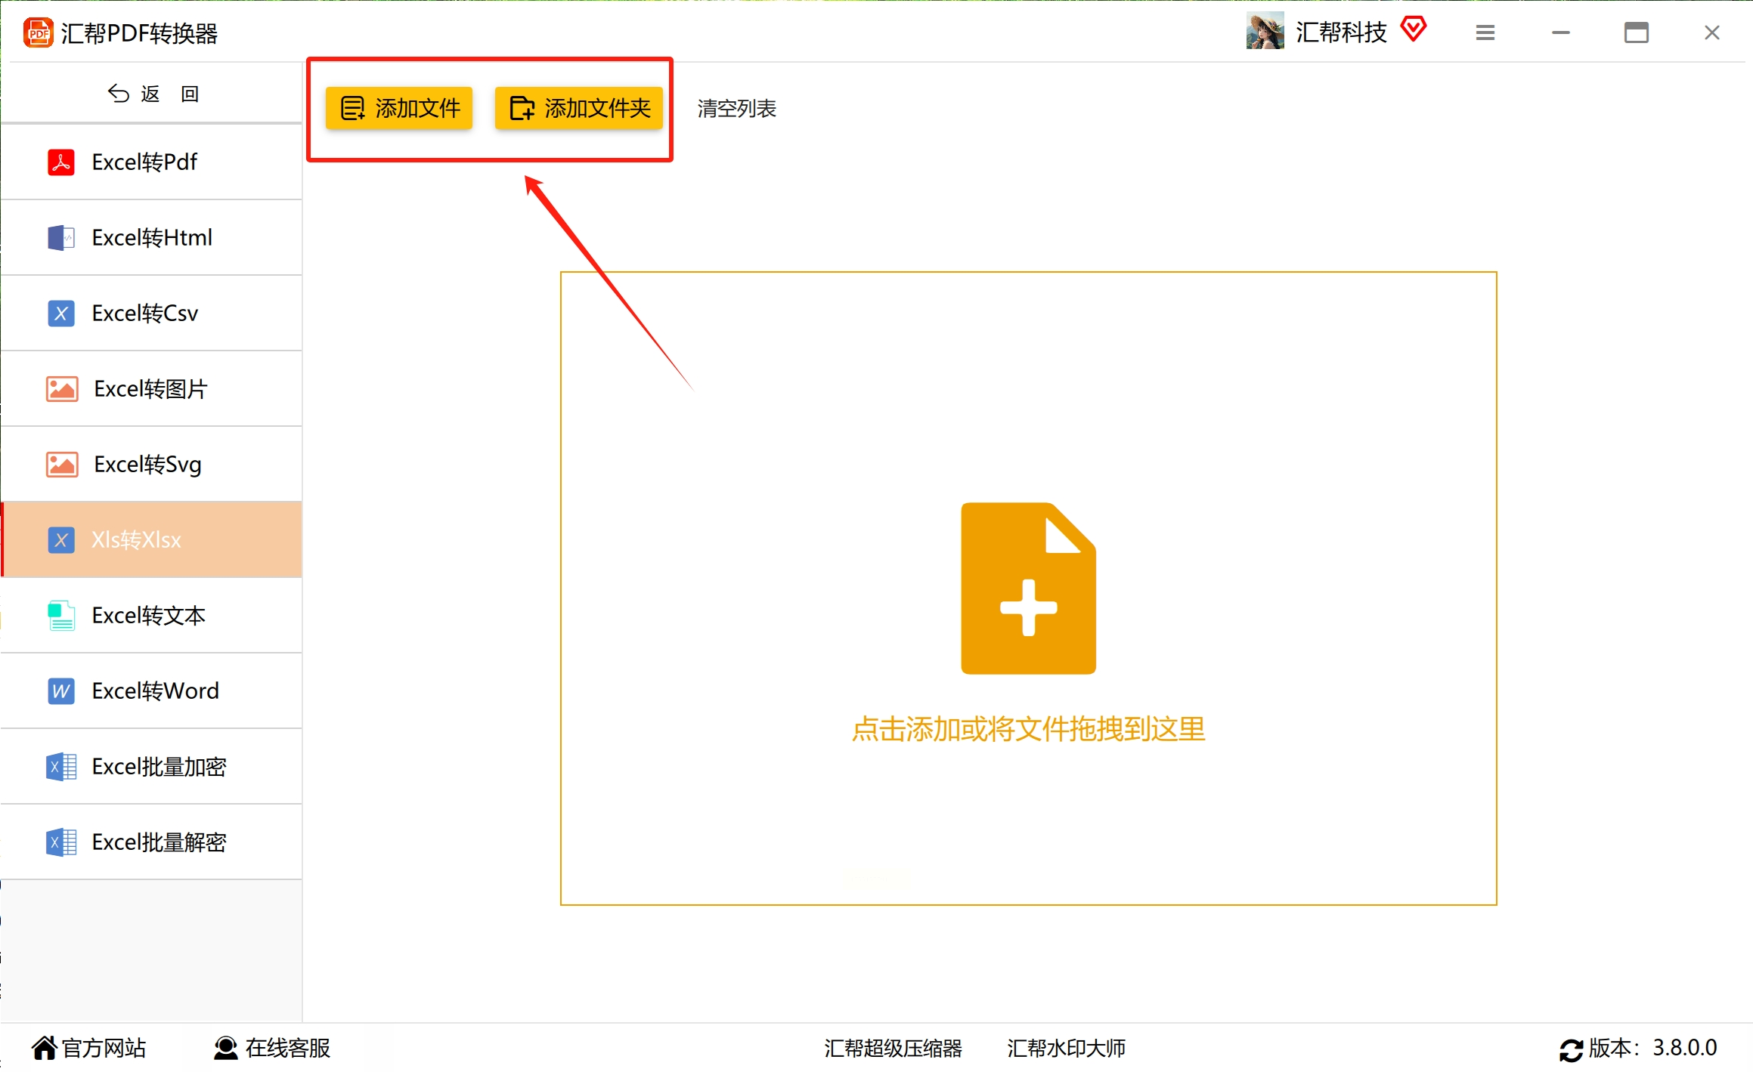Click the Excel转Pdf red PDF icon
The width and height of the screenshot is (1753, 1072).
[x=61, y=162]
